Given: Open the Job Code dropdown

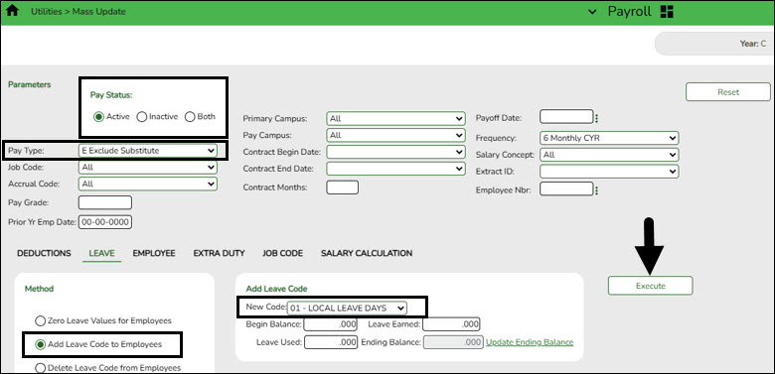Looking at the screenshot, I should coord(148,168).
